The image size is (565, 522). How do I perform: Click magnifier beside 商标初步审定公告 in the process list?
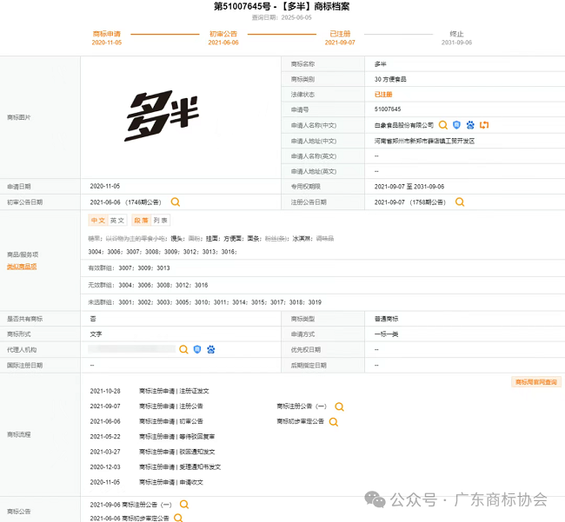[334, 421]
